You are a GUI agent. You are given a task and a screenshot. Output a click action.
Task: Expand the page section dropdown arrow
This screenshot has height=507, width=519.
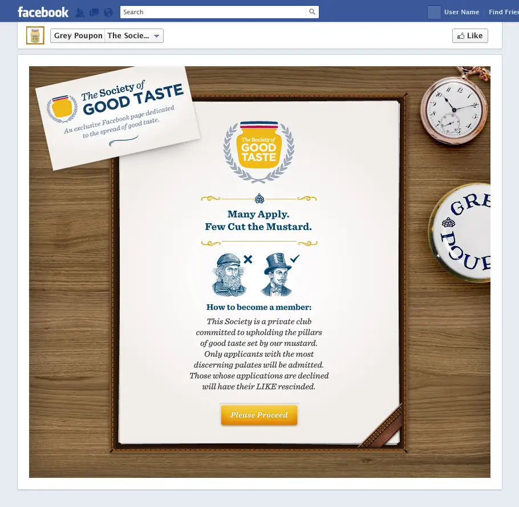point(157,36)
